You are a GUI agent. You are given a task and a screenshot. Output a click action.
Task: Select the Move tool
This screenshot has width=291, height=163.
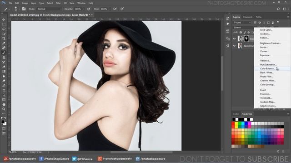tap(4, 19)
